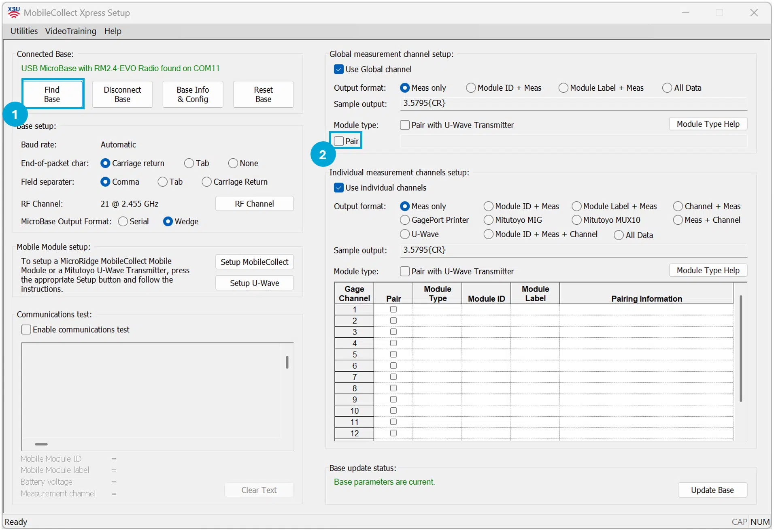Click Update Base

[712, 490]
